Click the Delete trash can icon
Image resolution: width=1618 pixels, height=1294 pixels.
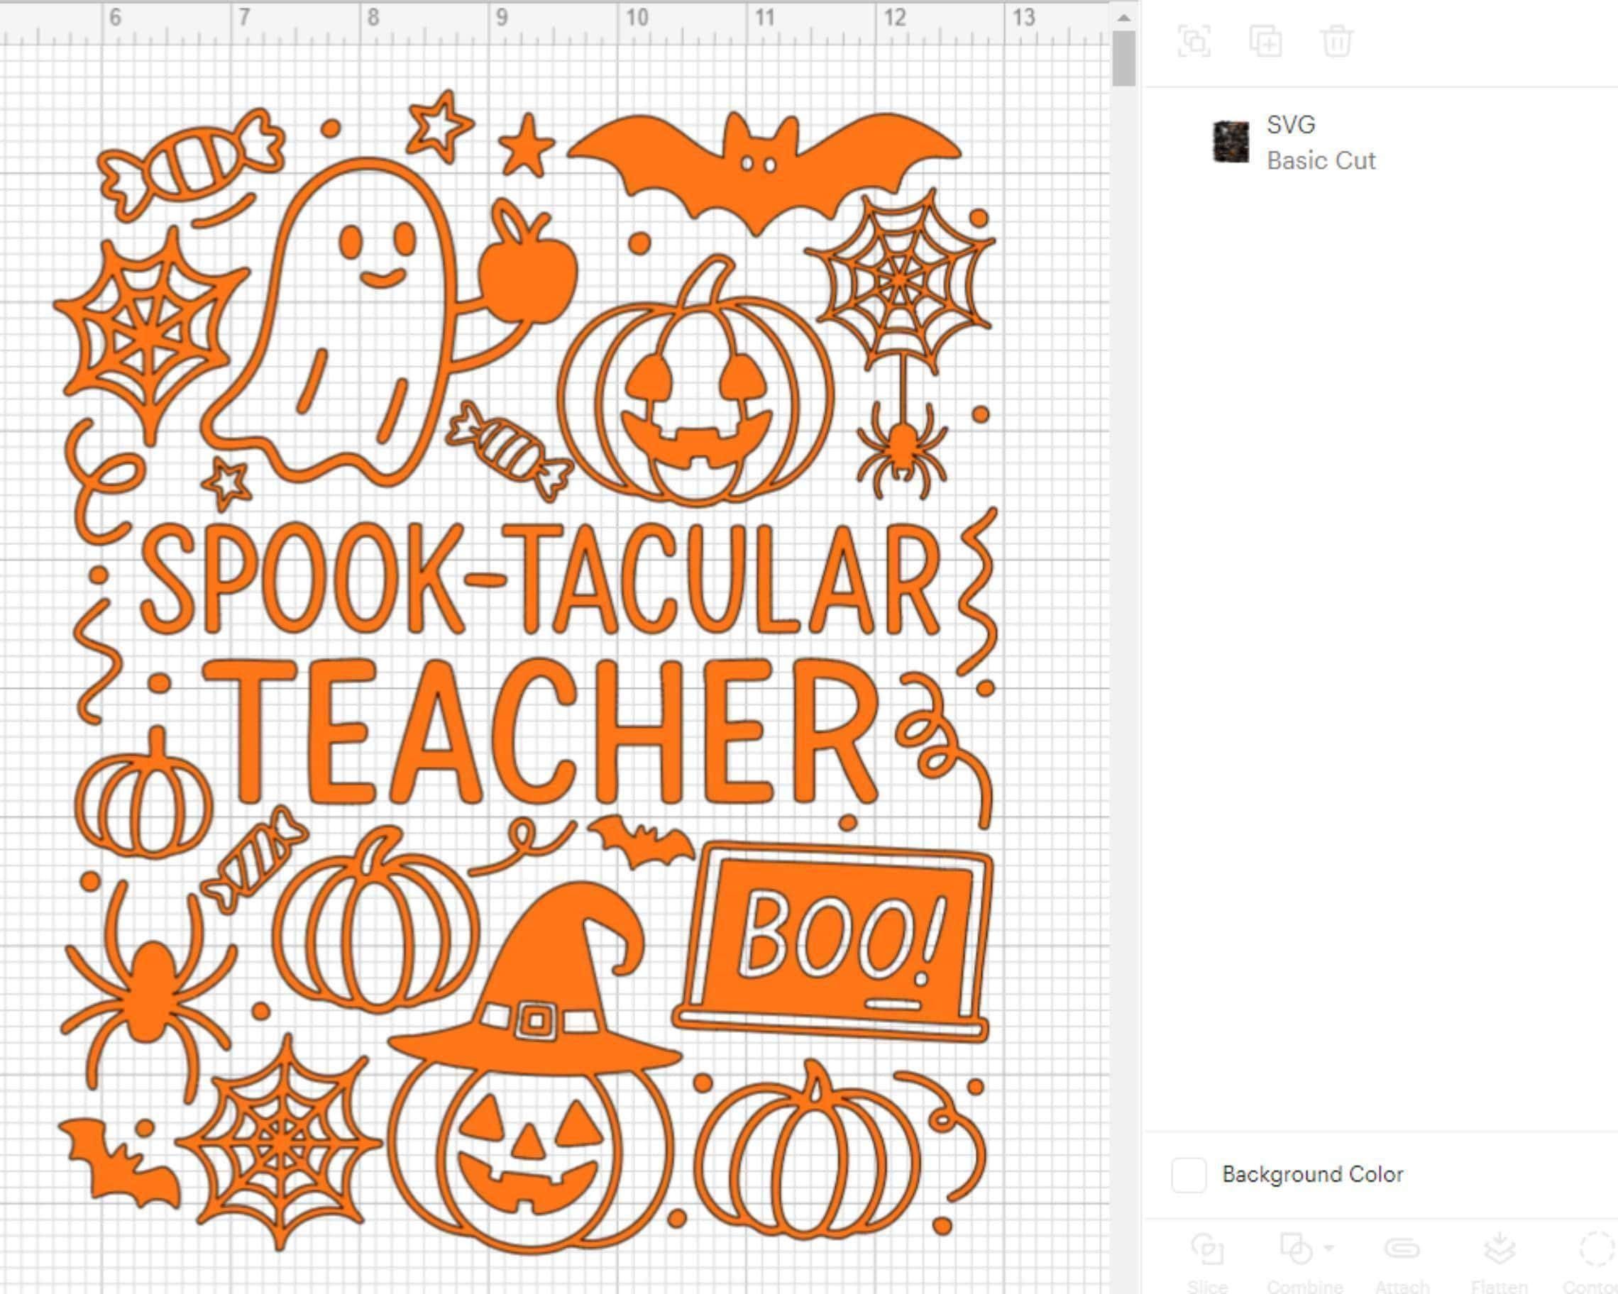click(1336, 41)
